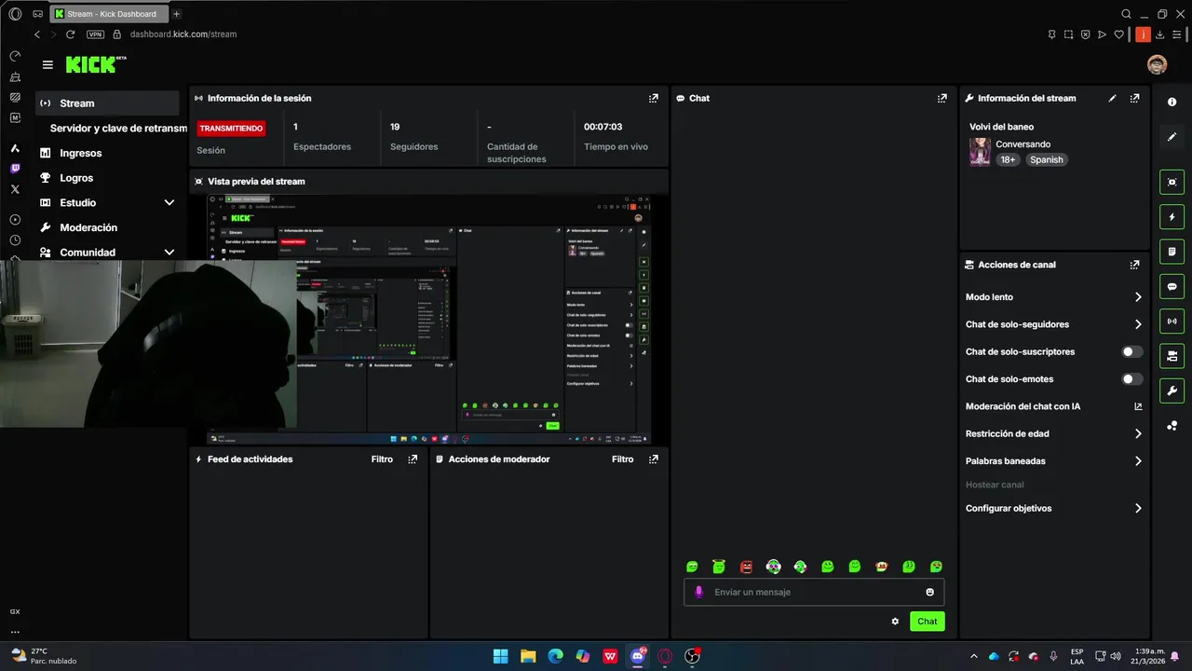This screenshot has height=671, width=1192.
Task: Edit stream info with the pencil icon
Action: [x=1112, y=98]
